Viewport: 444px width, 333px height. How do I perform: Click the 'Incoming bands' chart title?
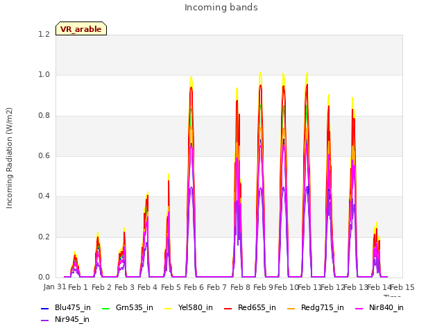221,8
